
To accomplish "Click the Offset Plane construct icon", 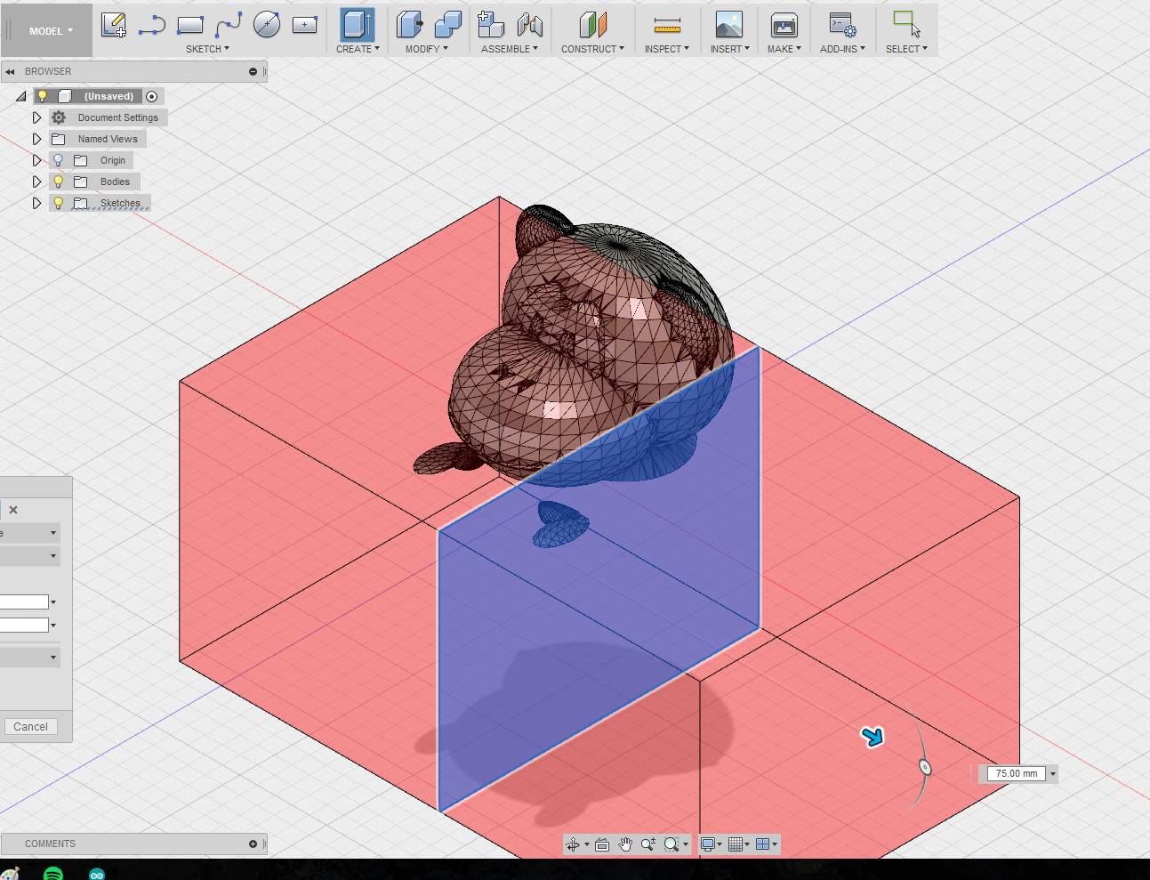I will click(x=592, y=25).
